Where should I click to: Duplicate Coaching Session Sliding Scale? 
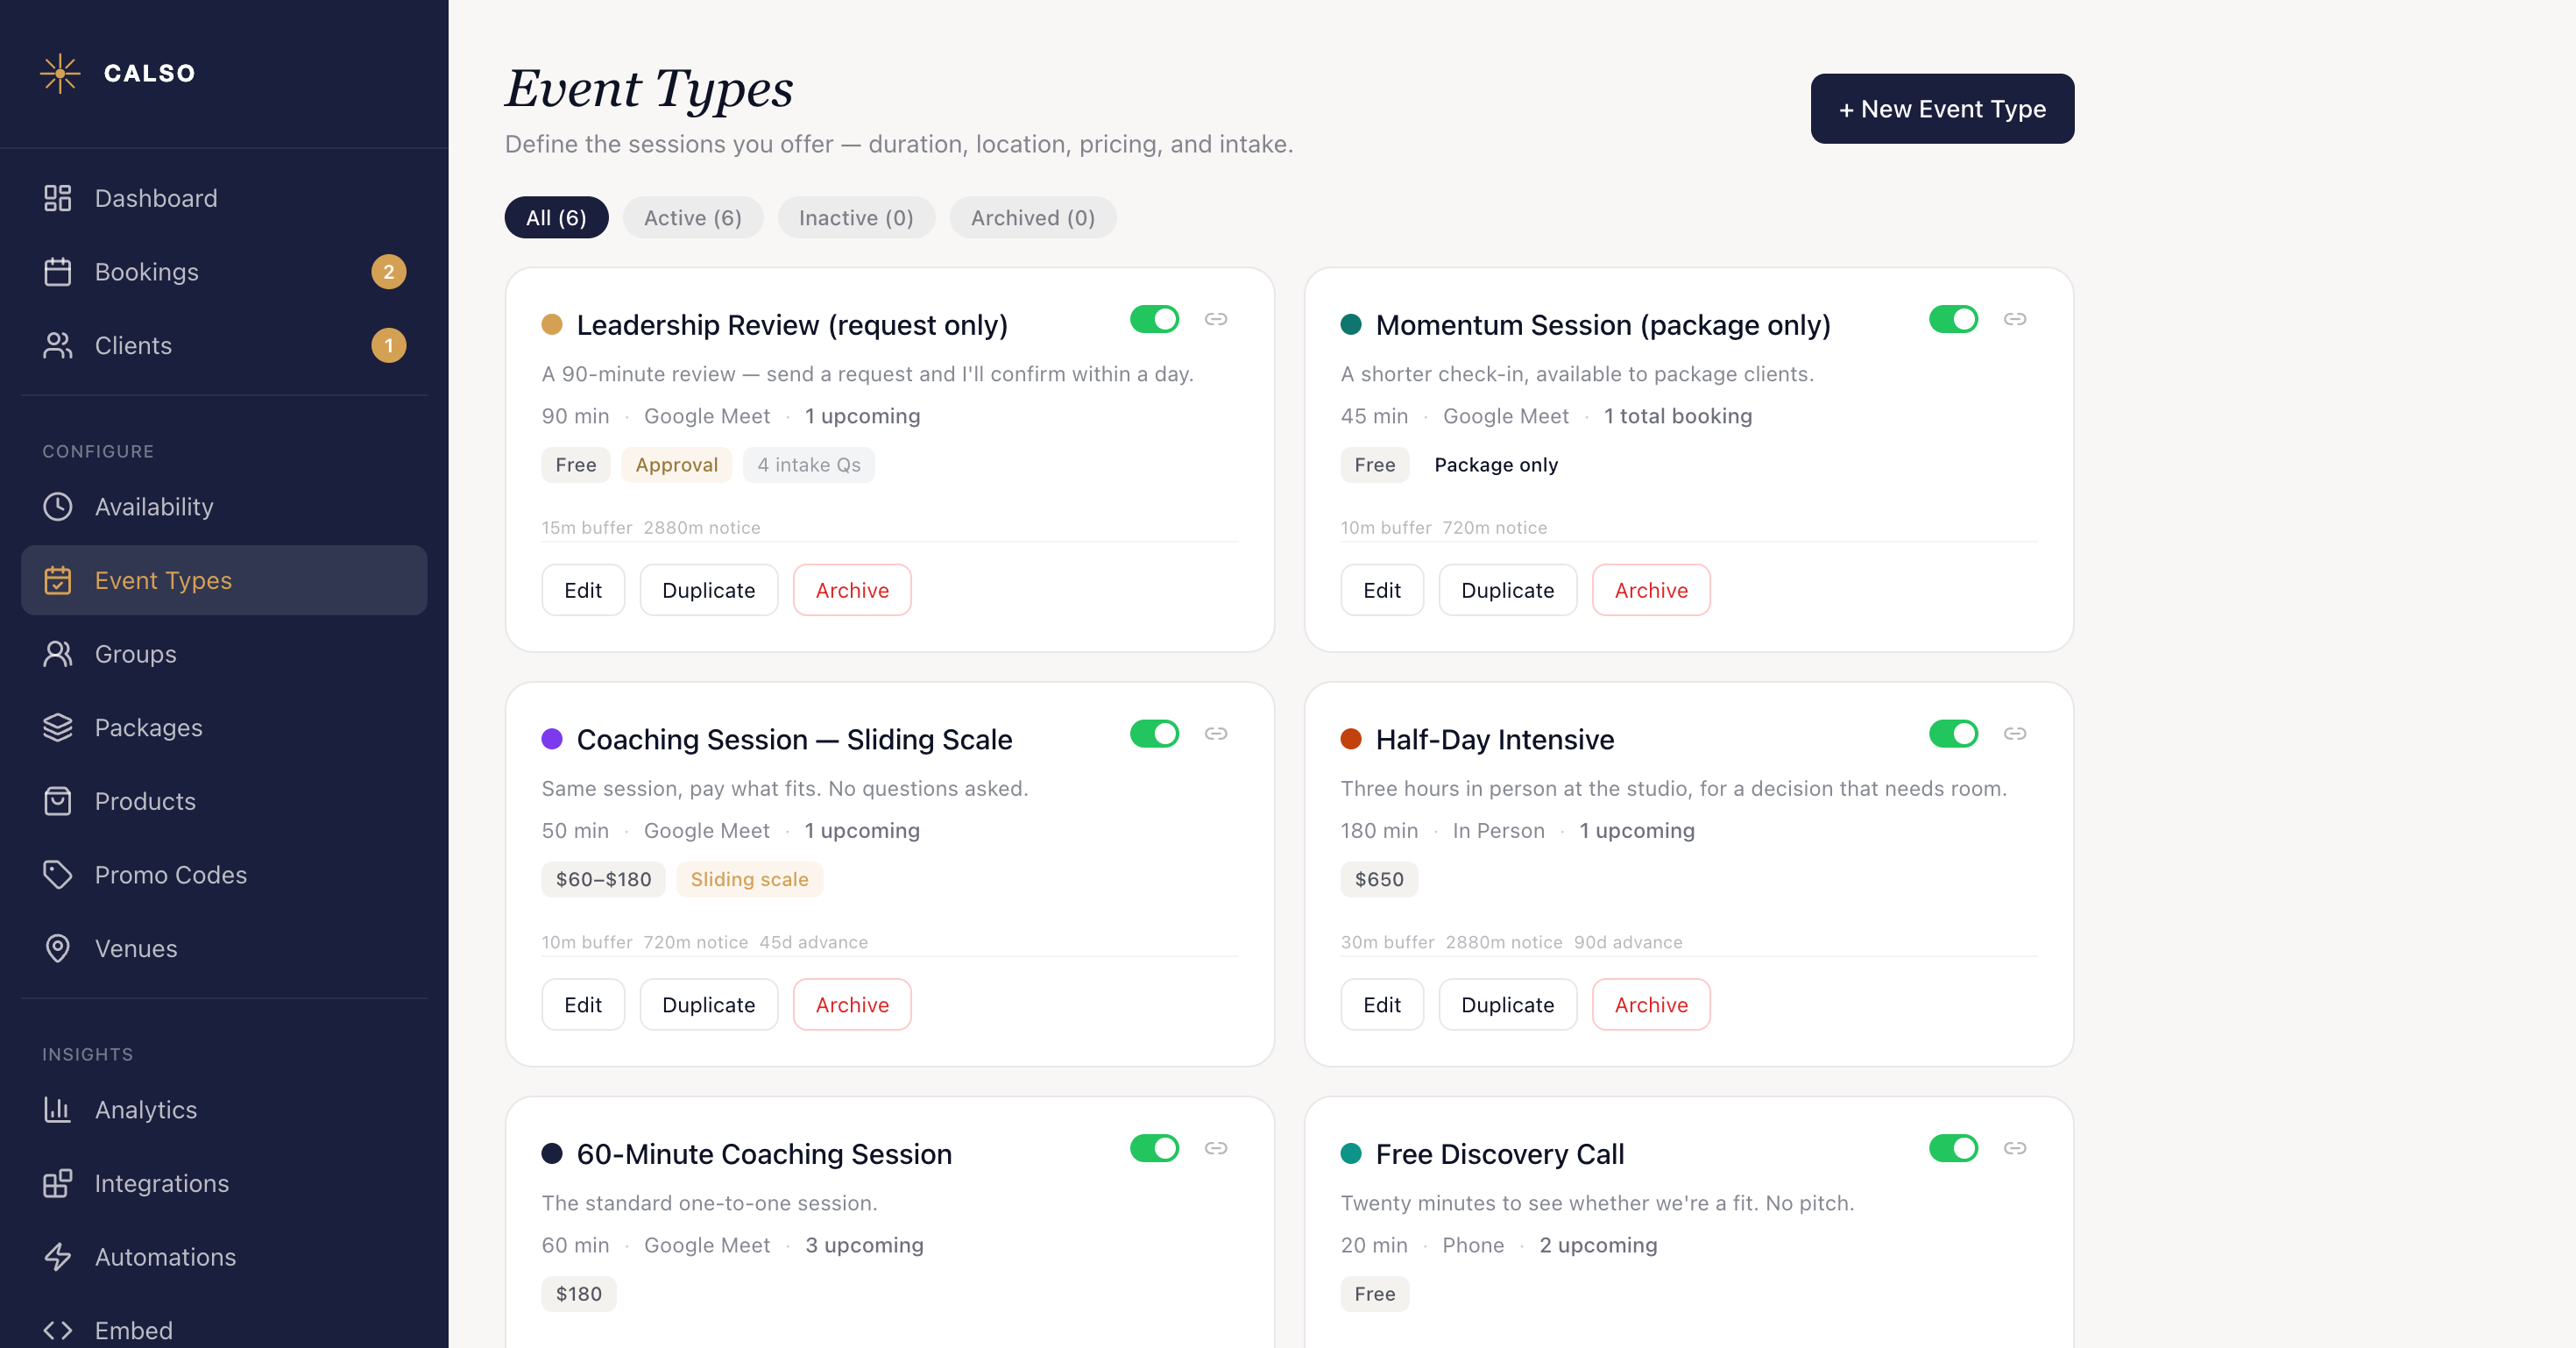pyautogui.click(x=709, y=1004)
